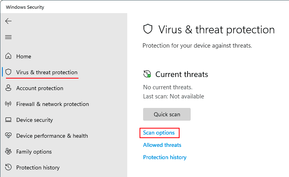Click the Firewall antenna icon
This screenshot has width=289, height=177.
8,104
